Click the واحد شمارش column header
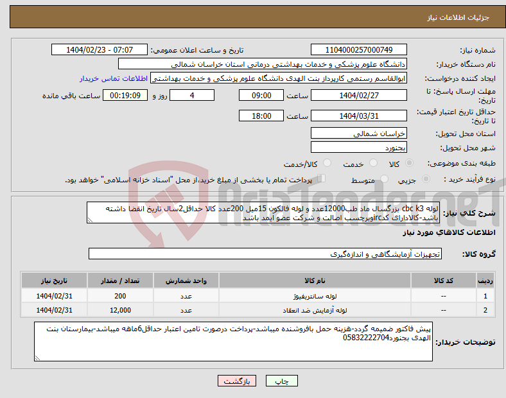This screenshot has width=506, height=398. [186, 281]
